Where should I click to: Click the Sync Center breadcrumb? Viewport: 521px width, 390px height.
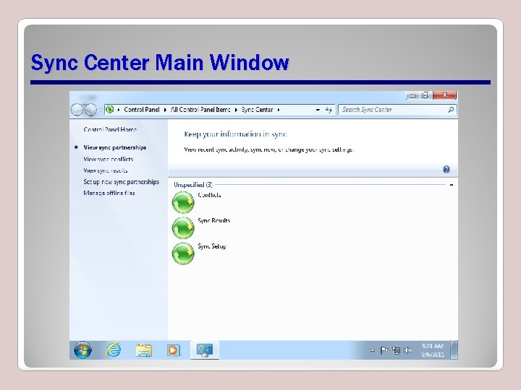click(x=257, y=110)
